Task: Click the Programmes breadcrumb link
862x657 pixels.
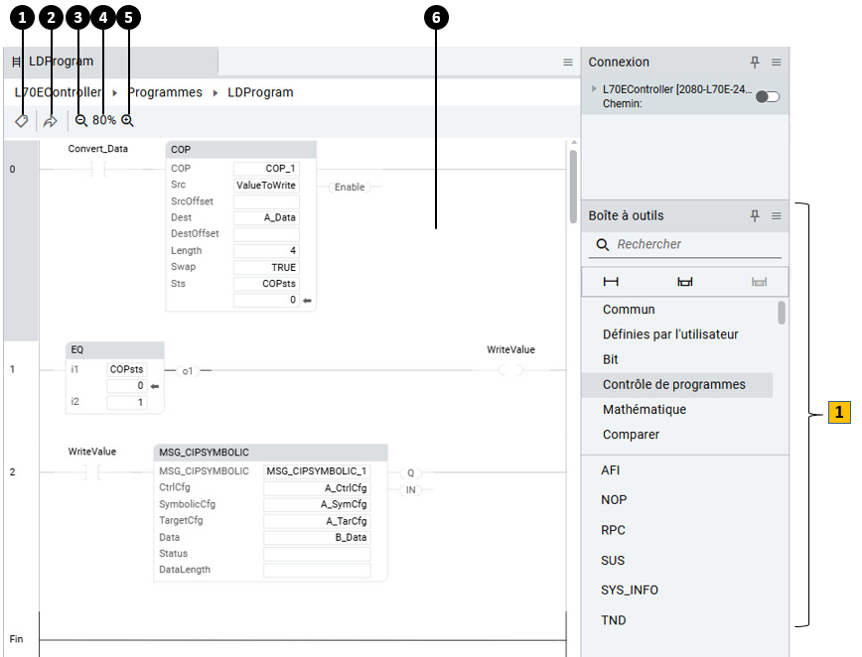Action: point(165,92)
